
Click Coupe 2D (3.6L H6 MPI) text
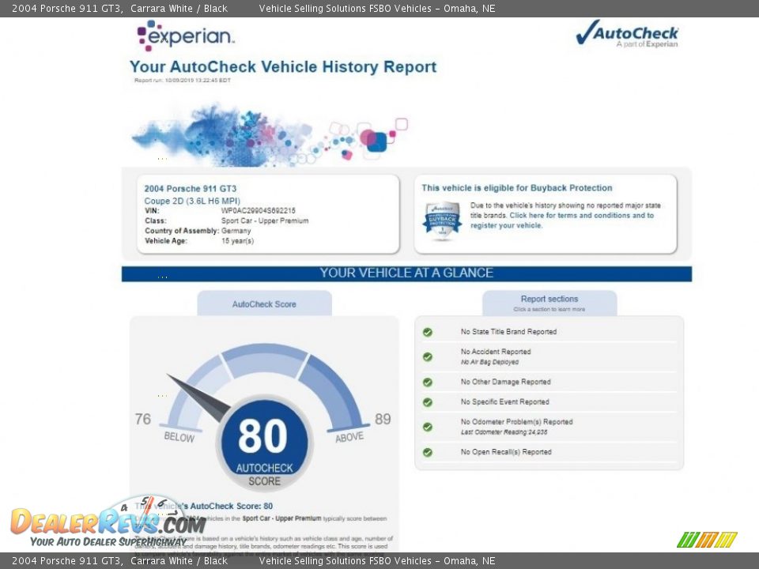pos(192,201)
